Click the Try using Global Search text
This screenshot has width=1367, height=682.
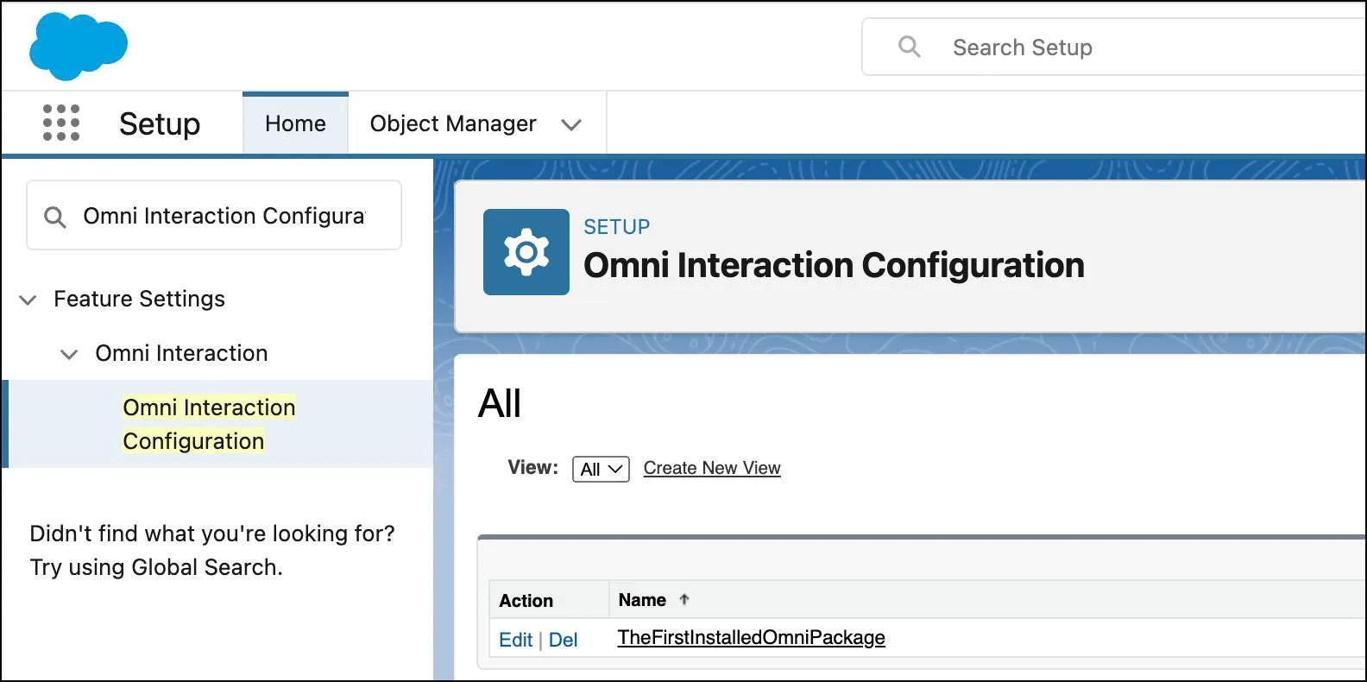[156, 567]
